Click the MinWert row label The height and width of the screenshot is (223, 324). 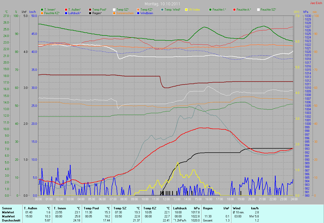(x=8, y=212)
